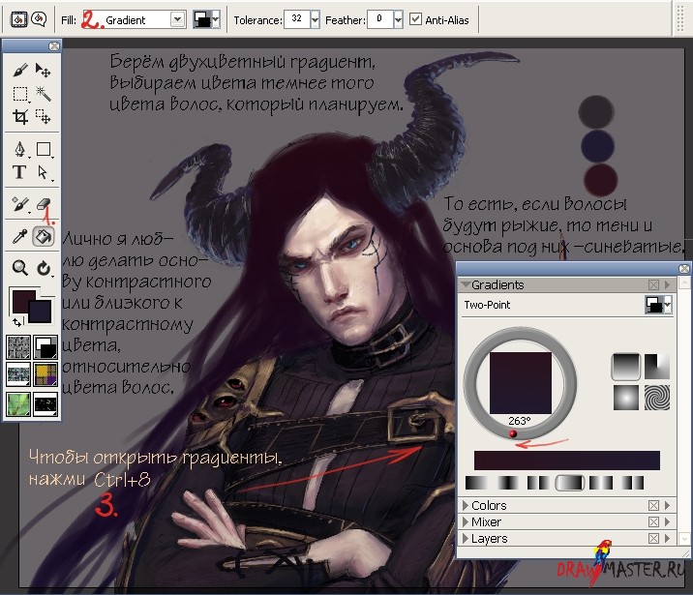Choose the Rectangular Selection tool
693x595 pixels.
tap(20, 94)
